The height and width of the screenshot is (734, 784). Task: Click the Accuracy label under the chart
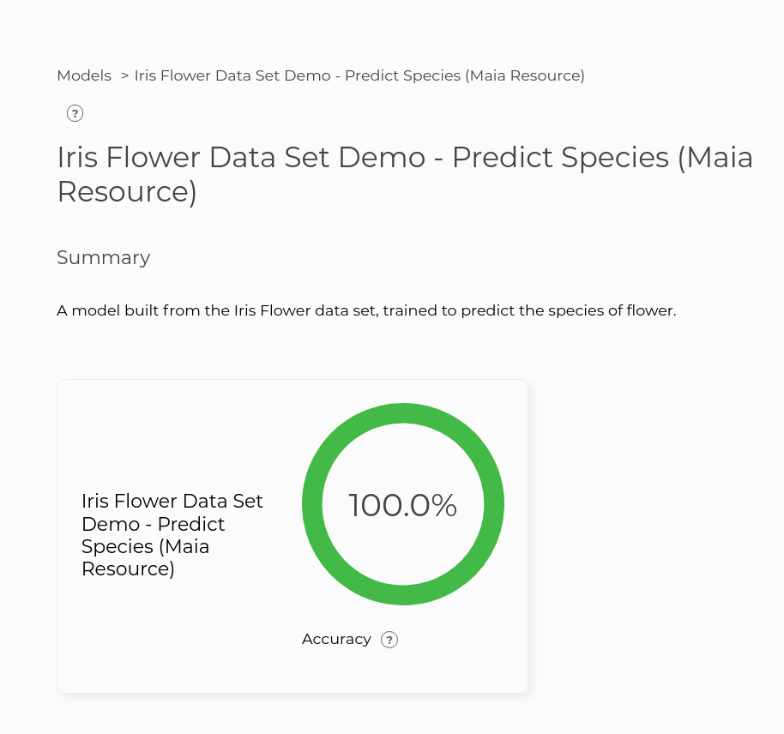click(x=336, y=640)
